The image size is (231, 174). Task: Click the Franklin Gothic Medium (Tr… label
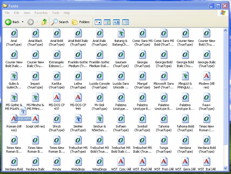coord(78,64)
